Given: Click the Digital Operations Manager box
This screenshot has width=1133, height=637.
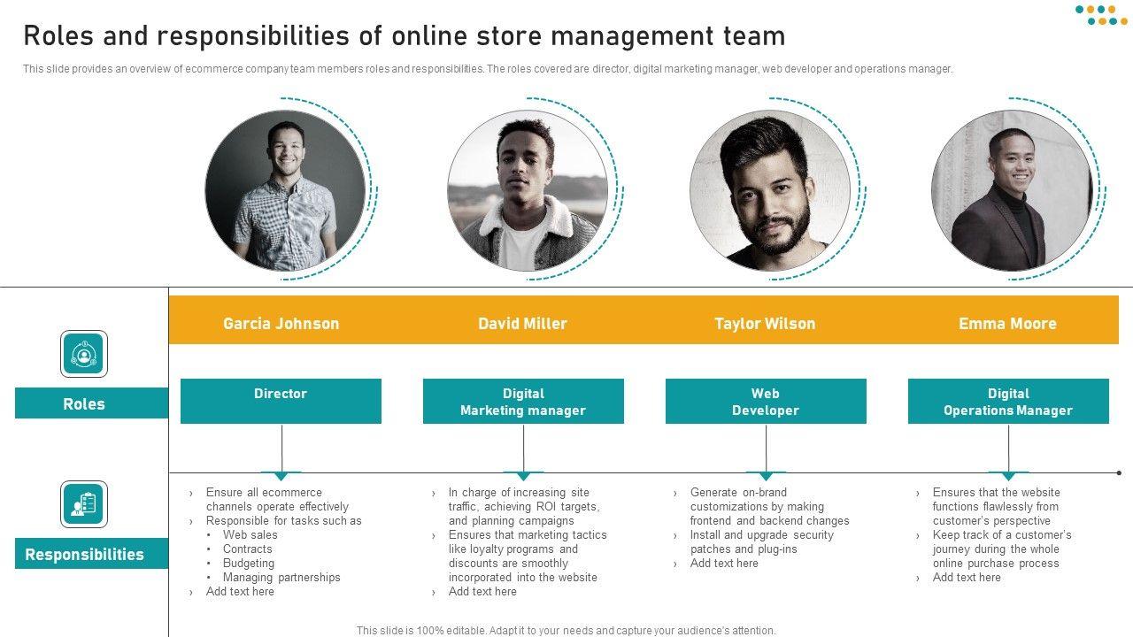Looking at the screenshot, I should pyautogui.click(x=1008, y=402).
